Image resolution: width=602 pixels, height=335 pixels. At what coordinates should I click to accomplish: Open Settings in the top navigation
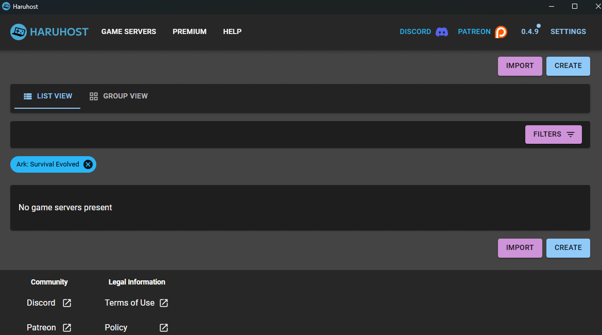coord(568,31)
